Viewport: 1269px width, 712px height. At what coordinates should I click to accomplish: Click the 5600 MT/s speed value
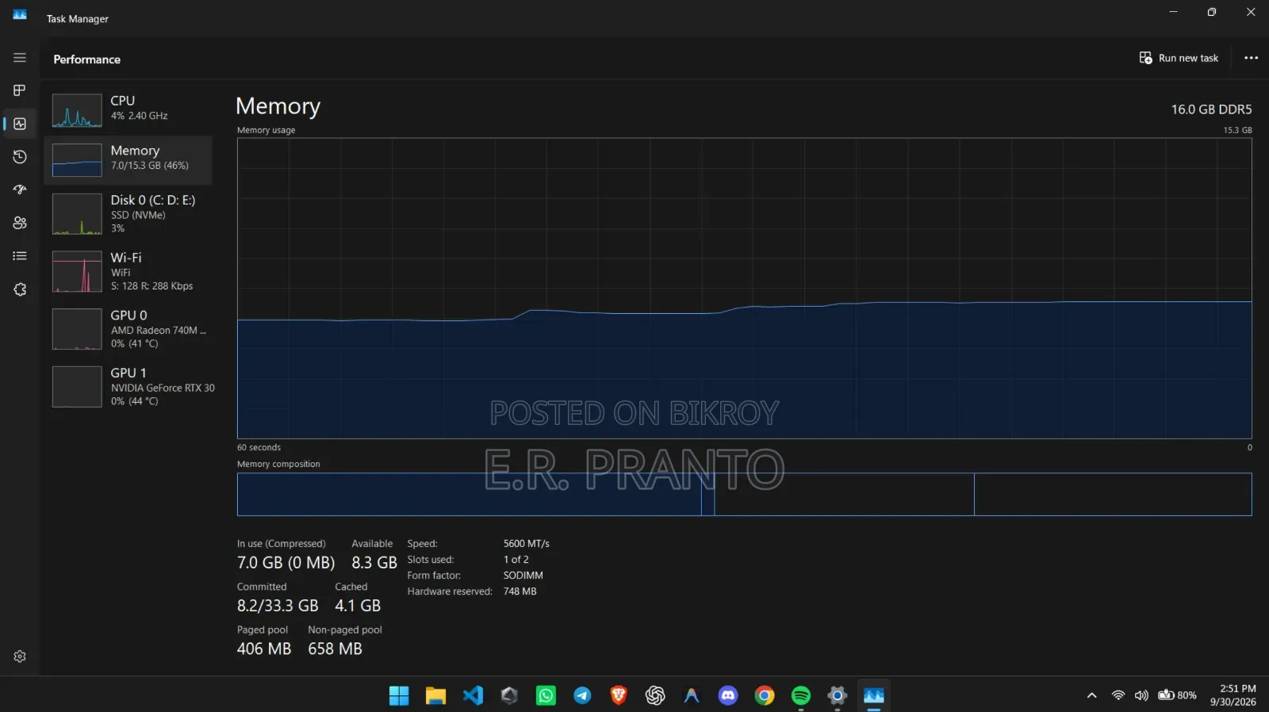[x=527, y=544]
